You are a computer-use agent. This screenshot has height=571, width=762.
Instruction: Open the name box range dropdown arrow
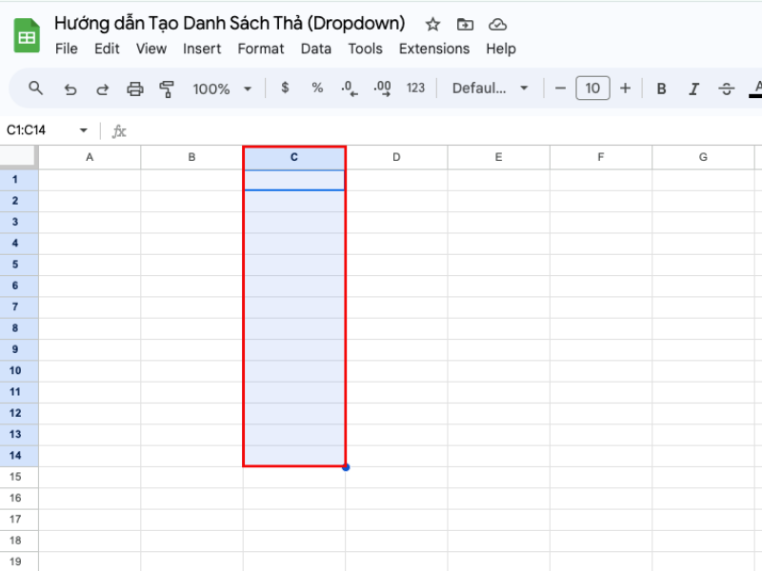pyautogui.click(x=83, y=130)
